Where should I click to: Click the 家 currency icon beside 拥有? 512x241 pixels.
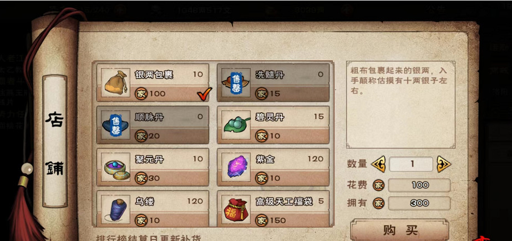point(379,203)
